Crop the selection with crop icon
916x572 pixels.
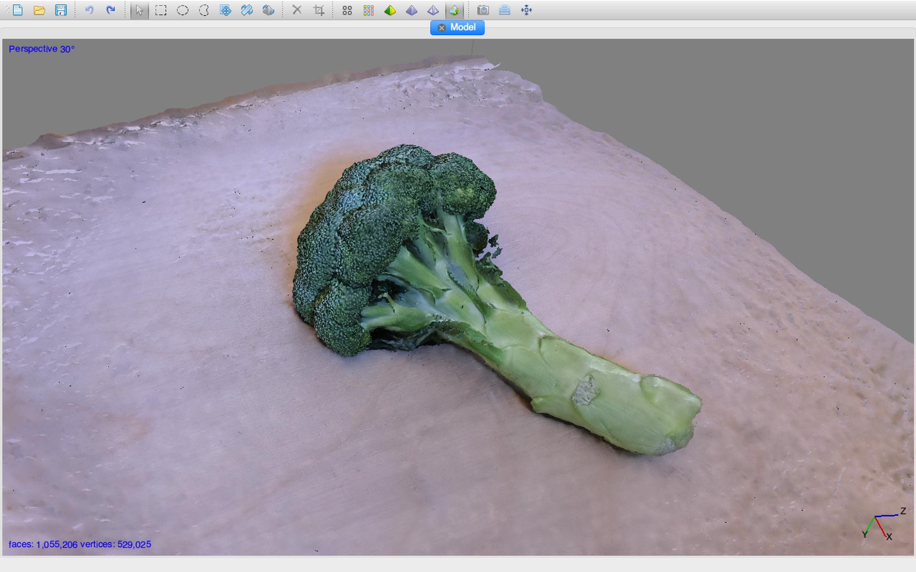click(319, 10)
